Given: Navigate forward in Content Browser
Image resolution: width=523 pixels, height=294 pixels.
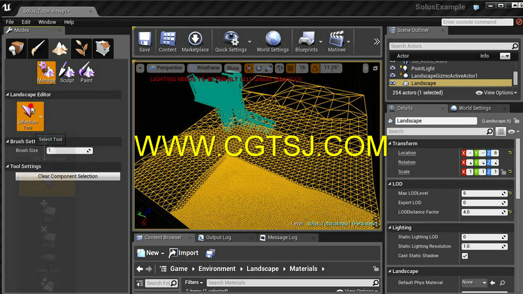Looking at the screenshot, I should coord(149,269).
